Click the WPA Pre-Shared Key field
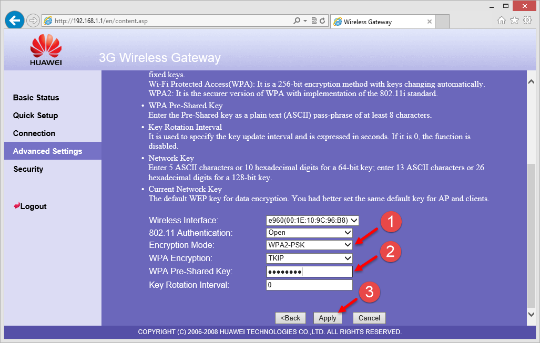 tap(309, 272)
